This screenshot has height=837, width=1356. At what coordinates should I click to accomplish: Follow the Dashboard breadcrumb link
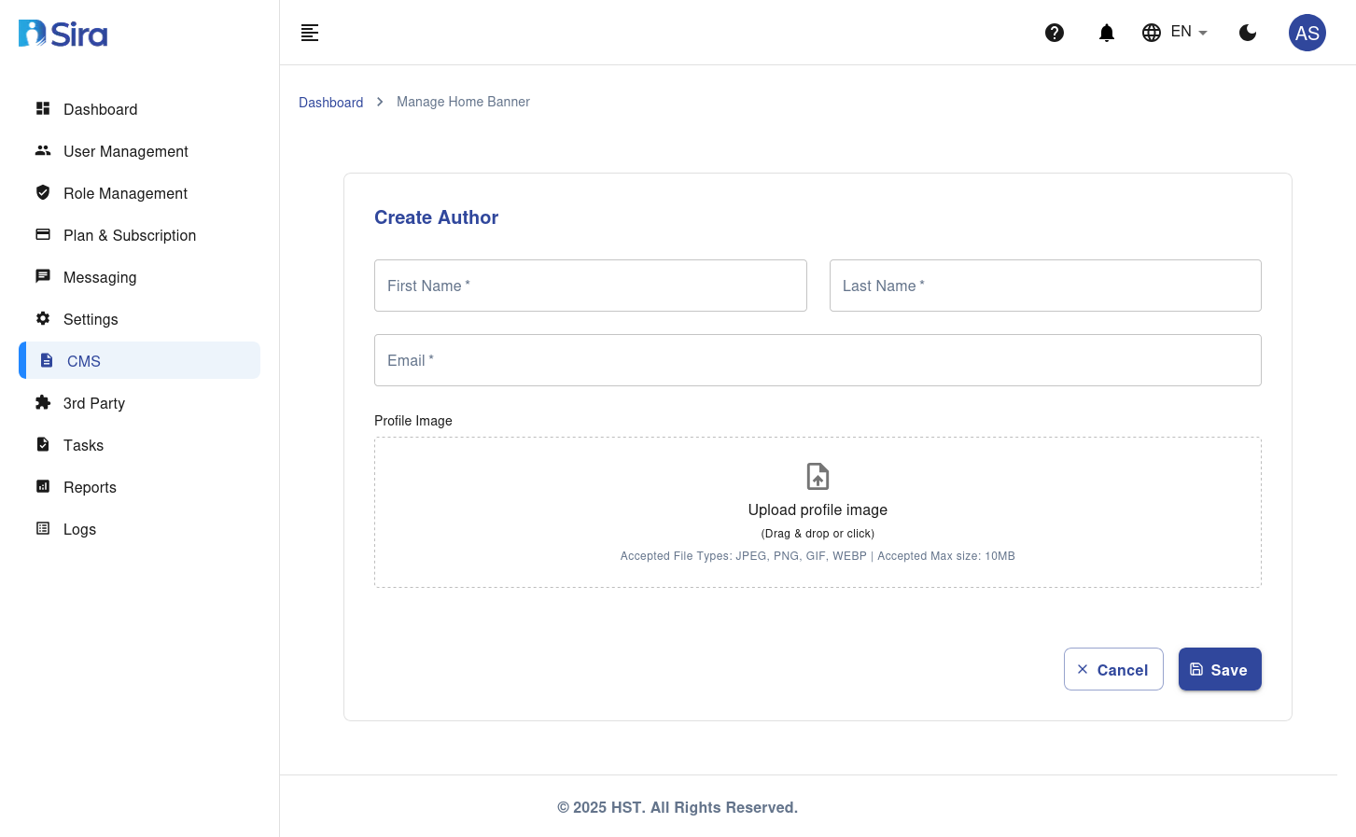click(x=330, y=103)
